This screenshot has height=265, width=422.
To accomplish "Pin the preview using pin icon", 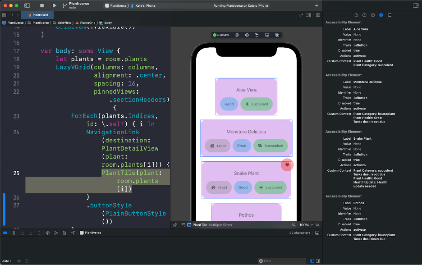I will [175, 224].
